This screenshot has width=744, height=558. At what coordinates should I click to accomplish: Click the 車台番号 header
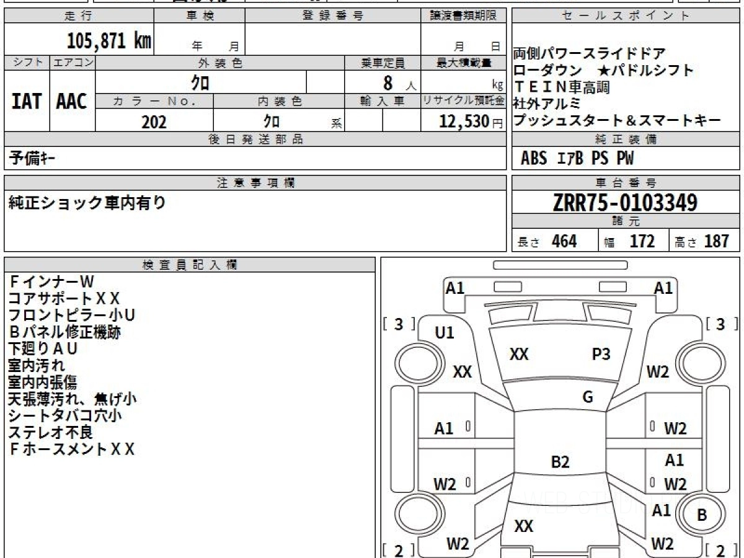(626, 183)
